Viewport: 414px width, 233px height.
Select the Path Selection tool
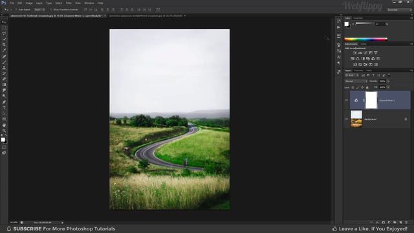click(4, 113)
